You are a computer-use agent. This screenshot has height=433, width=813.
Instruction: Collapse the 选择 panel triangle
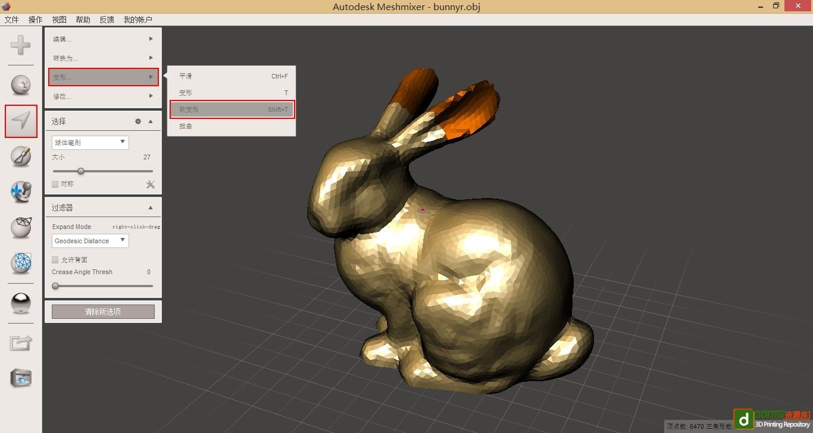click(151, 121)
